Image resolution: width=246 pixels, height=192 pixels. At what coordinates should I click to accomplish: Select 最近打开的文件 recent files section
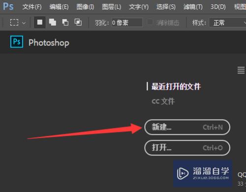point(176,86)
